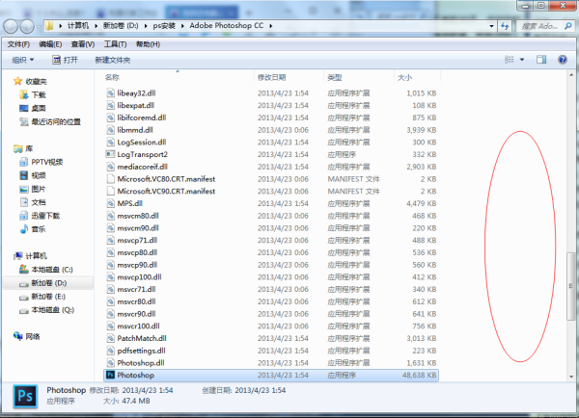Click ps安装 breadcrumb segment
This screenshot has width=579, height=418.
click(x=164, y=26)
